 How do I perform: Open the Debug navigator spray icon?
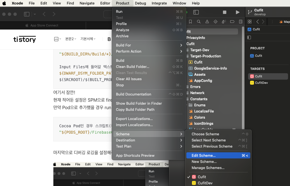[x=224, y=21]
